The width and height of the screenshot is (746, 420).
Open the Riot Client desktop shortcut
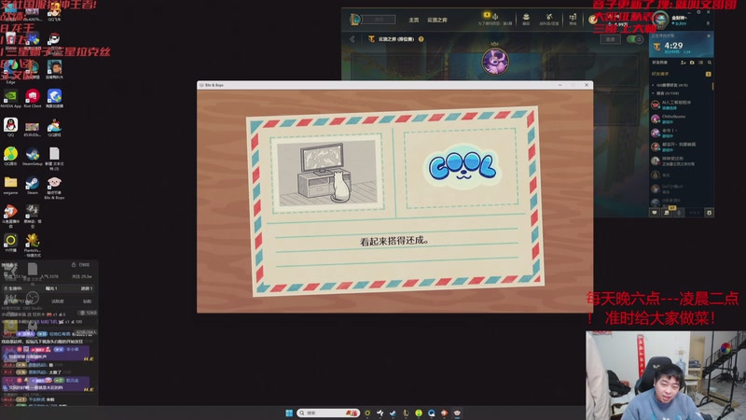click(33, 99)
